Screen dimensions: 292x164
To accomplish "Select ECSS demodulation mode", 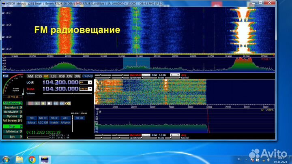I will pyautogui.click(x=38, y=76).
